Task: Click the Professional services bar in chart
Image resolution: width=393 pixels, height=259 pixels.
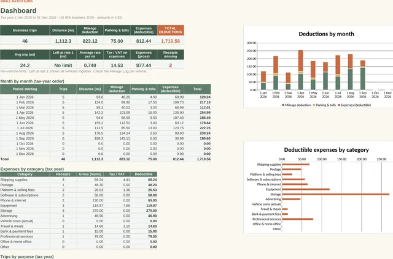Action: click(x=297, y=219)
